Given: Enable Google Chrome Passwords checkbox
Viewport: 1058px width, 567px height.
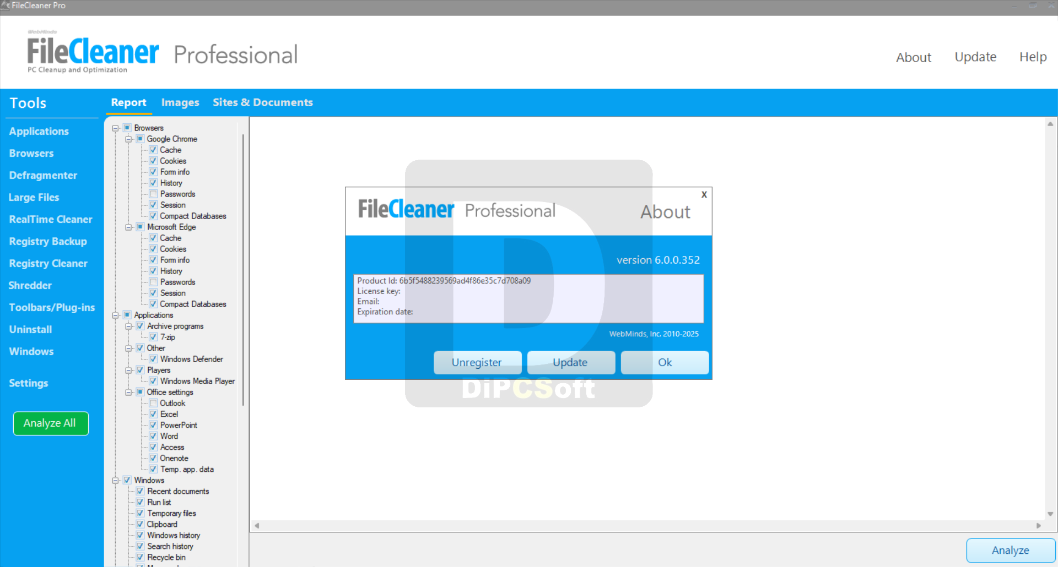Looking at the screenshot, I should 153,194.
